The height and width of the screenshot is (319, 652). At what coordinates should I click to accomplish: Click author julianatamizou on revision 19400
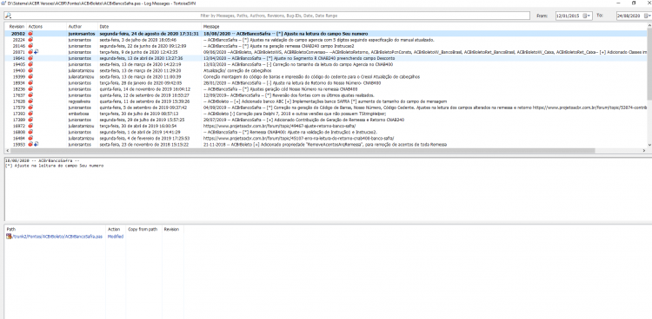click(80, 70)
